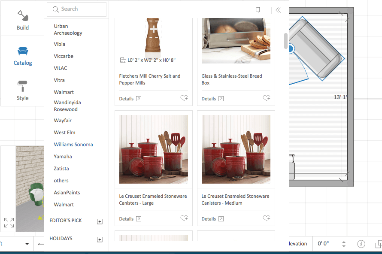Select the Vitra brand
Viewport: 382px width, 254px height.
[x=59, y=80]
